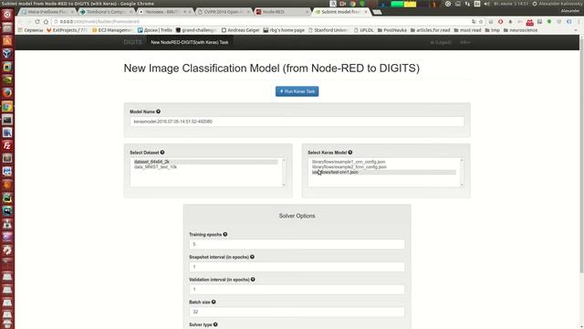Open Доски | Trello bookmark
The height and width of the screenshot is (329, 584).
click(x=155, y=30)
